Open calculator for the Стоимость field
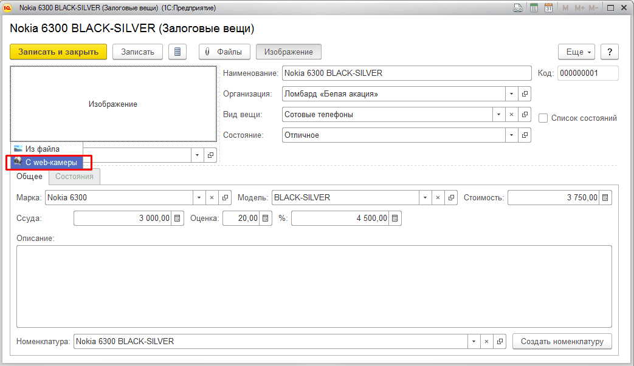 coord(605,197)
